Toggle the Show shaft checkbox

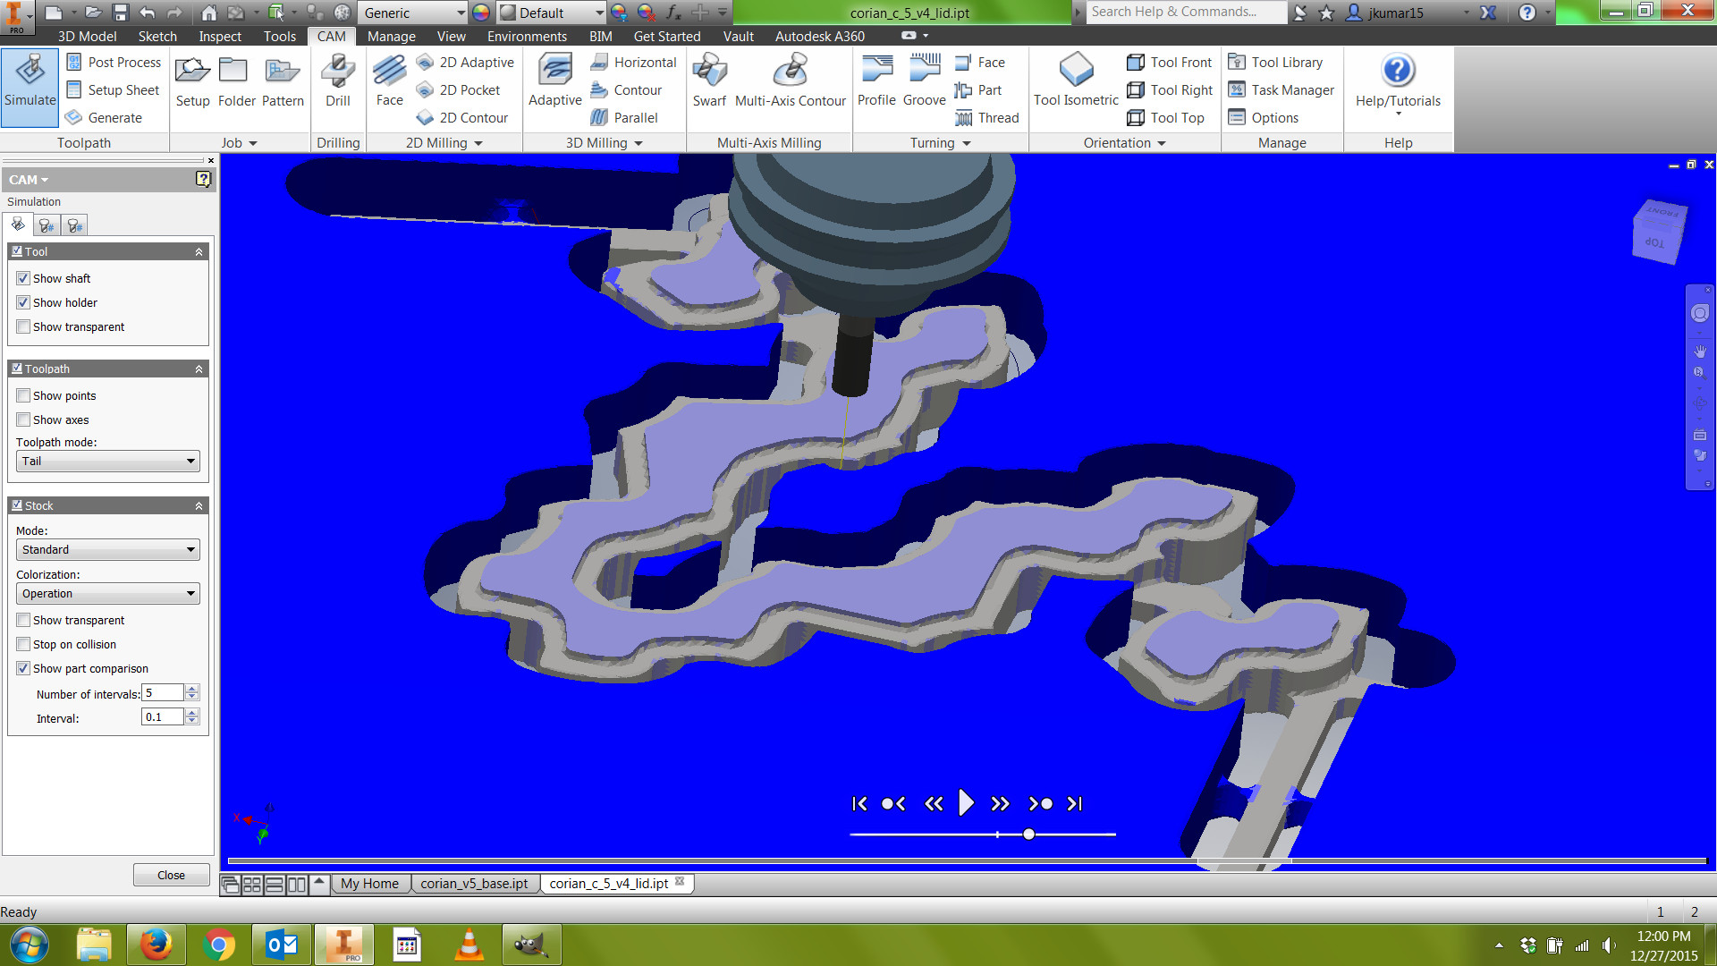click(x=23, y=277)
